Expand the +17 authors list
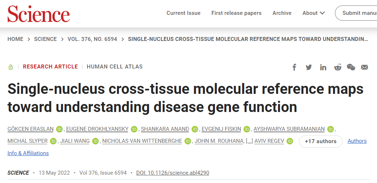Screen dimensions: 377x183 (320, 141)
